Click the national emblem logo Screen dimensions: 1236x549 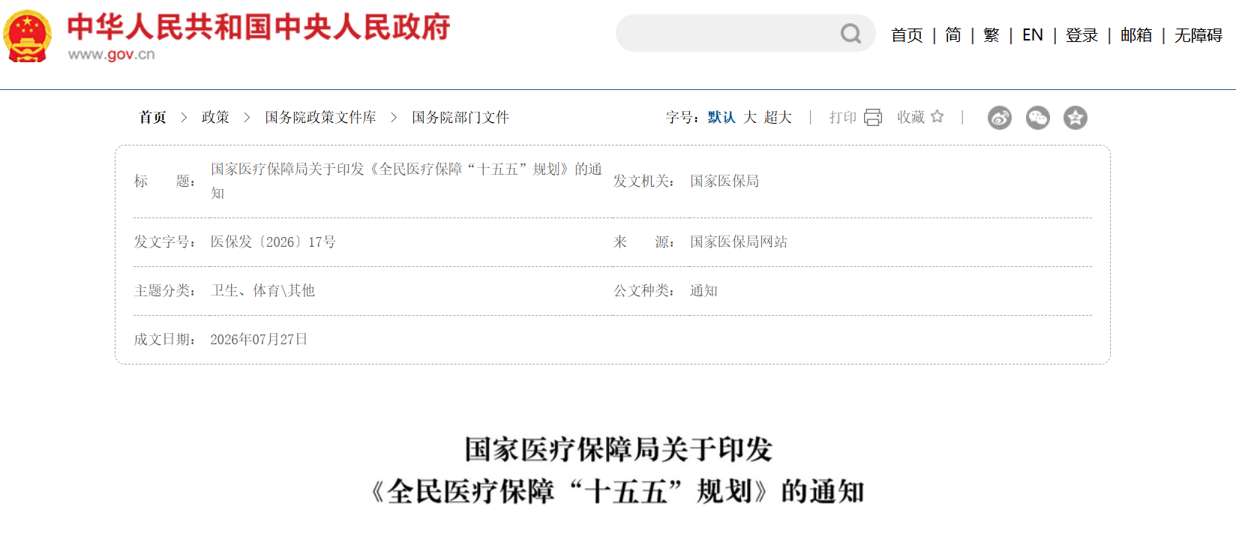[28, 35]
